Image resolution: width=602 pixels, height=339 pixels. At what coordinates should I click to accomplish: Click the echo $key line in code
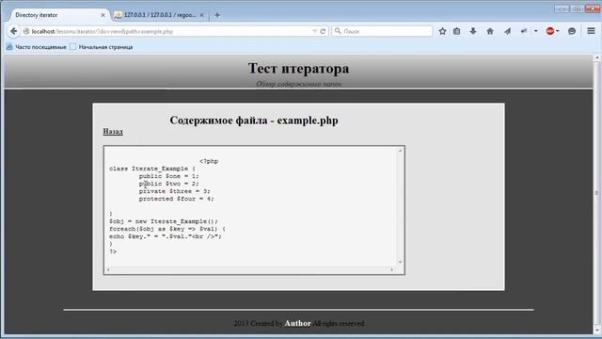click(166, 236)
